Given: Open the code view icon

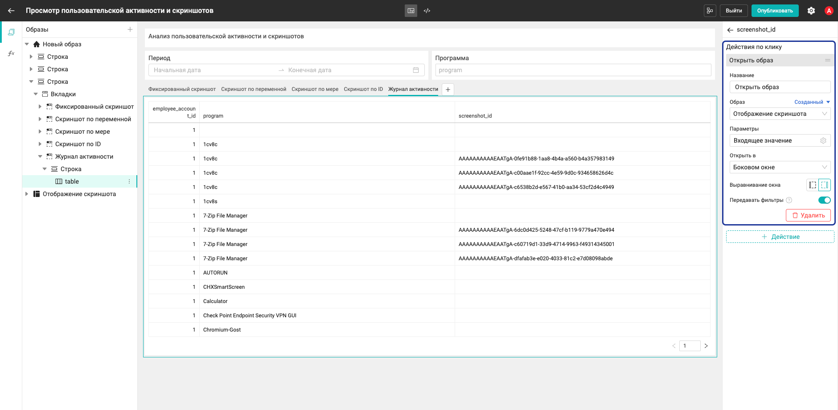Looking at the screenshot, I should (427, 11).
